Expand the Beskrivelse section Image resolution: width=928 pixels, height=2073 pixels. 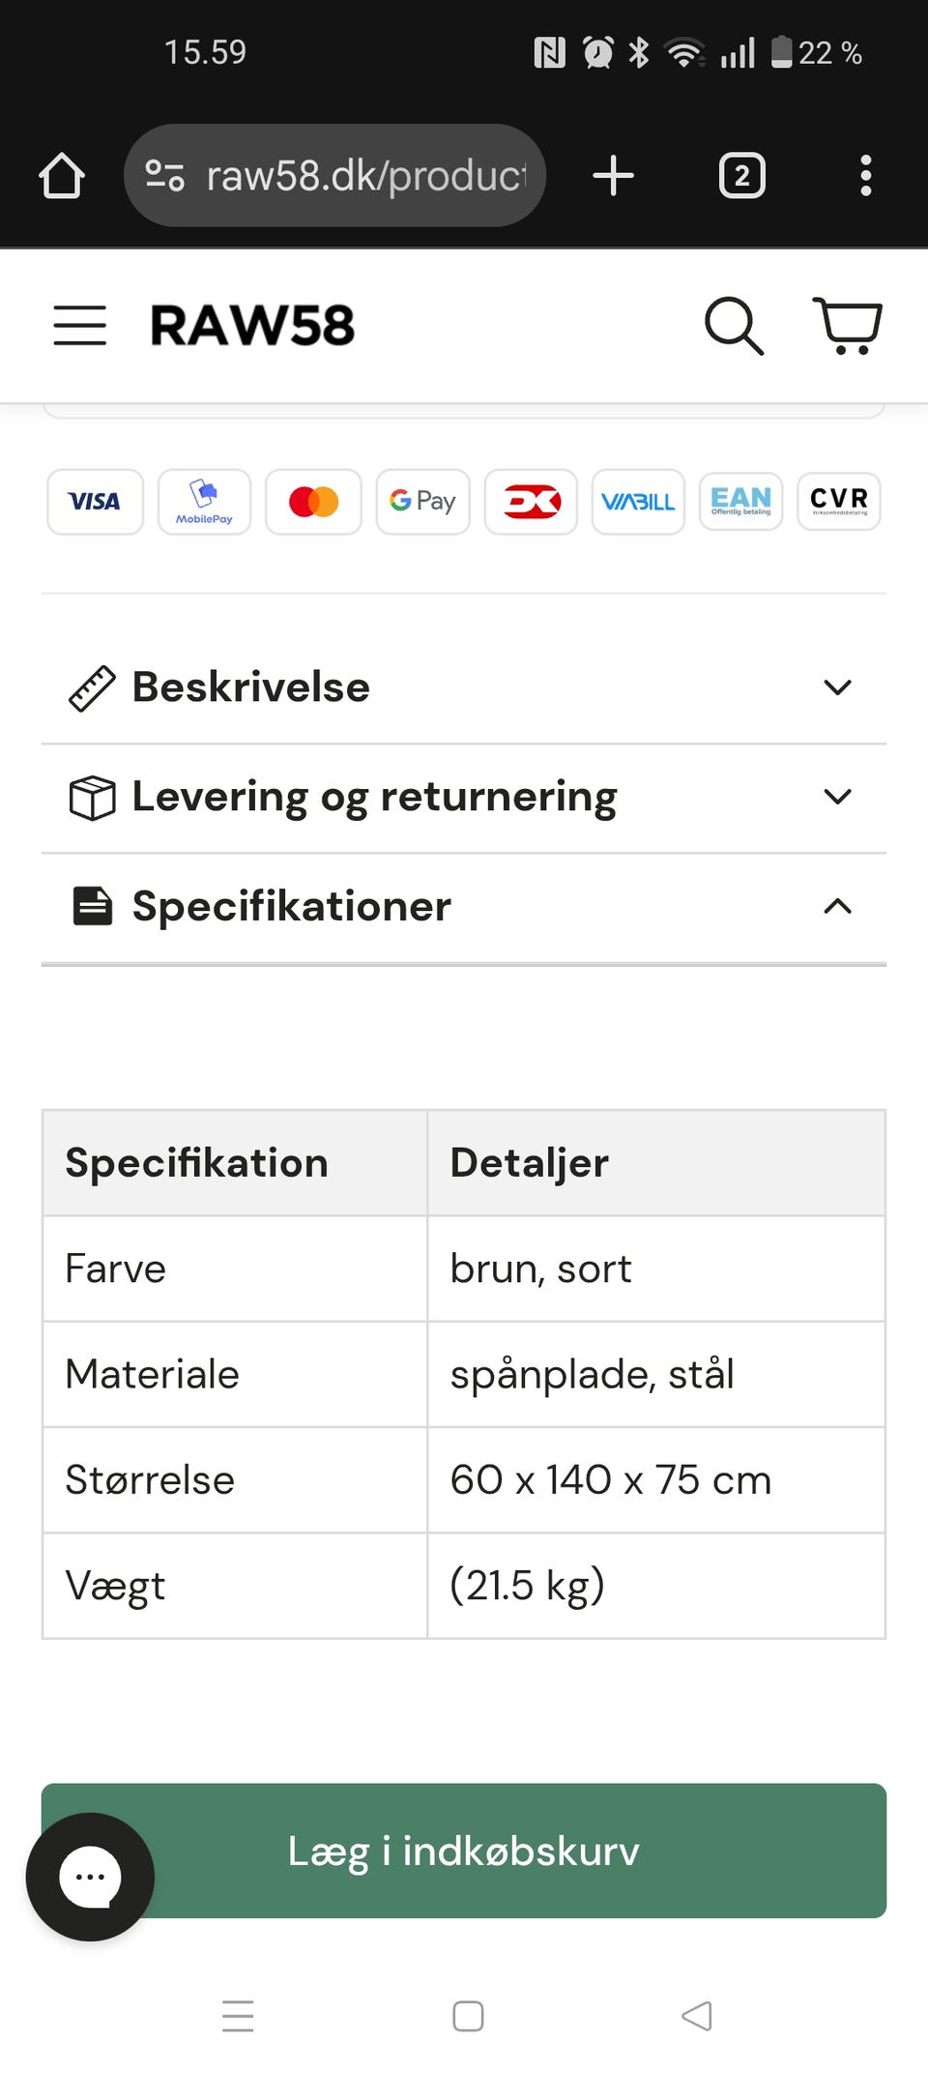(x=464, y=687)
